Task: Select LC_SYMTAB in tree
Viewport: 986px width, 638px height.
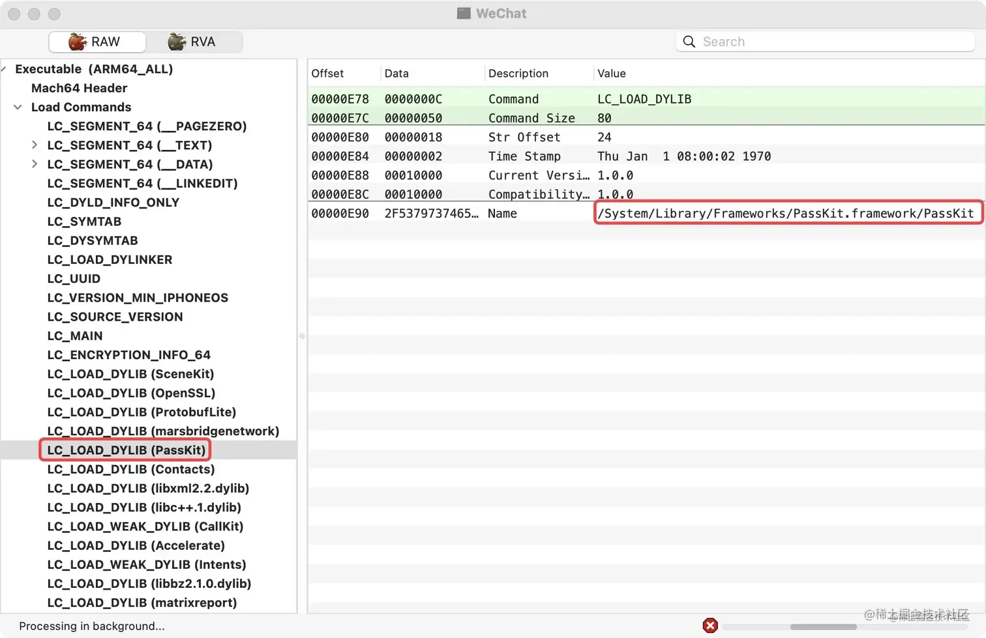Action: tap(84, 221)
